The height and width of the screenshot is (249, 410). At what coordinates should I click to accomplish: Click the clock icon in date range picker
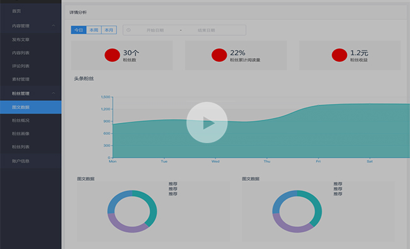pyautogui.click(x=128, y=30)
